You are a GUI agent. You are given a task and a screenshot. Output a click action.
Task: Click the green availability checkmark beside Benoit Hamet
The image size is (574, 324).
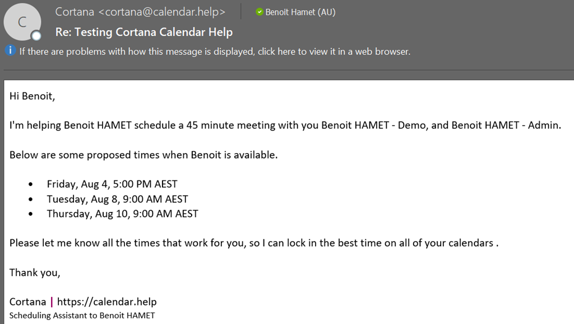(x=259, y=12)
